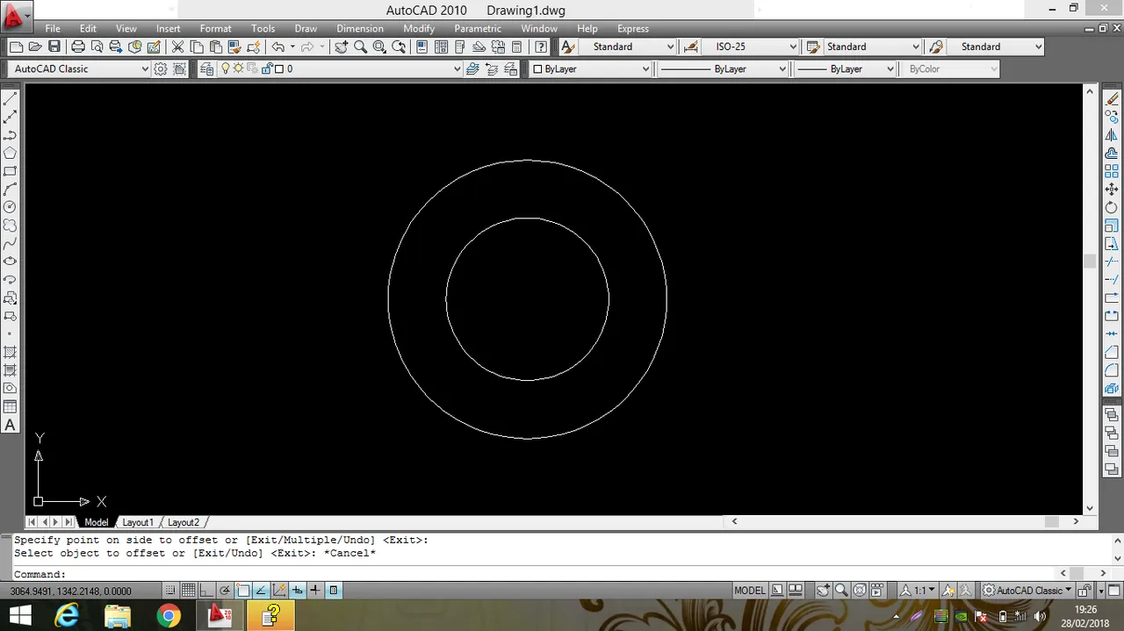Open Chrome from Windows taskbar
The width and height of the screenshot is (1124, 631).
click(169, 616)
